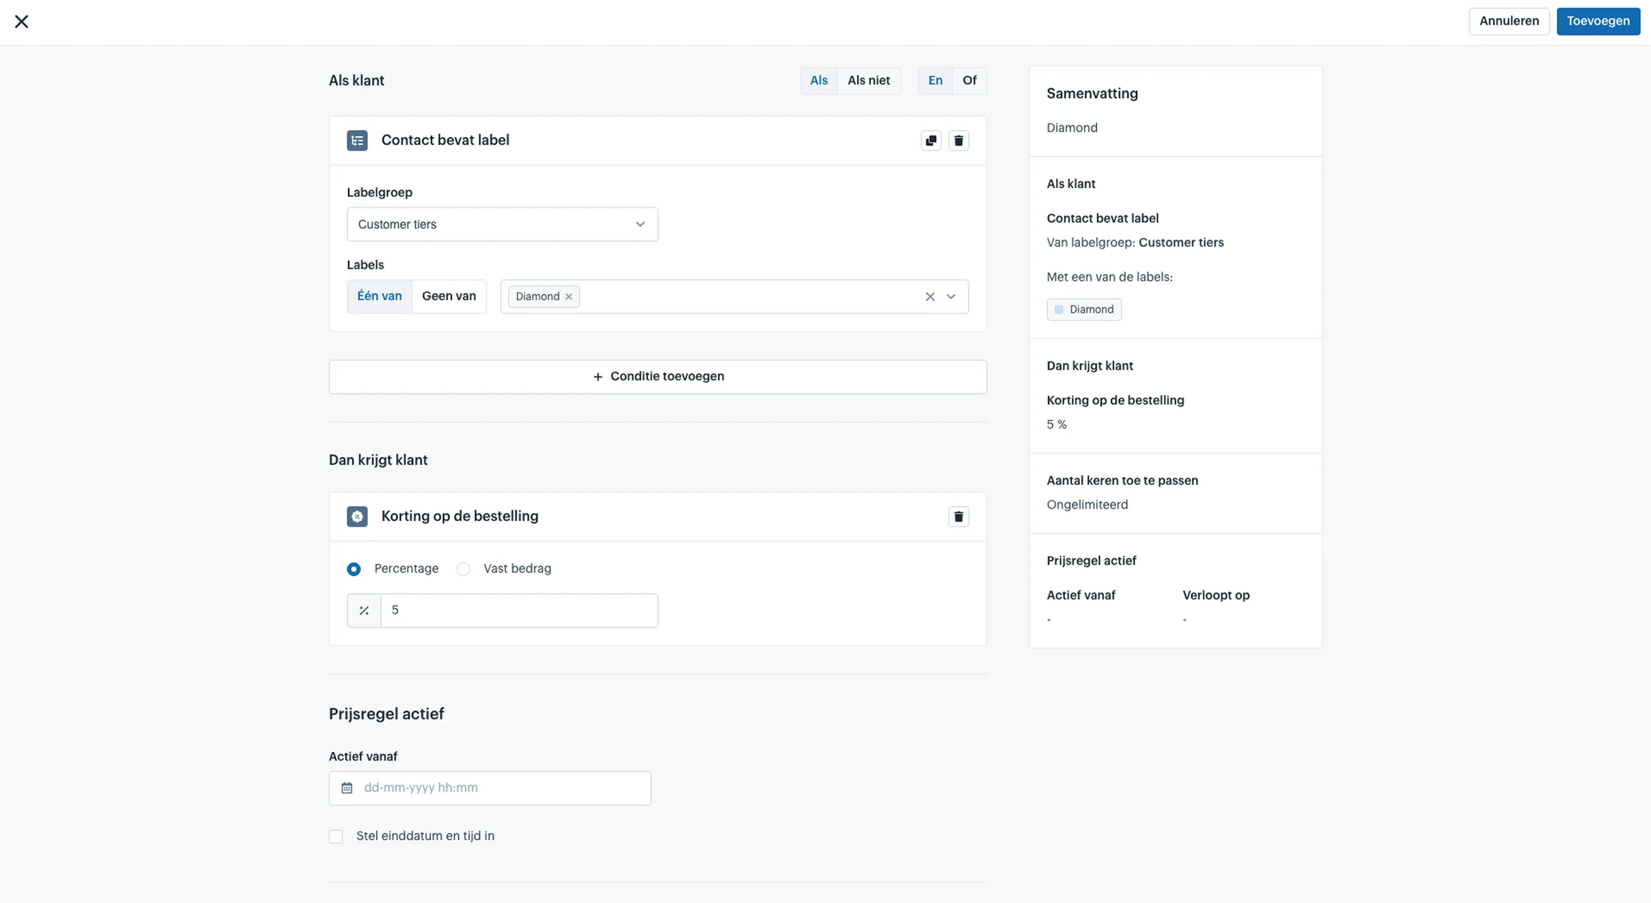The image size is (1651, 903).
Task: Remove the Diamond label chip
Action: click(568, 297)
